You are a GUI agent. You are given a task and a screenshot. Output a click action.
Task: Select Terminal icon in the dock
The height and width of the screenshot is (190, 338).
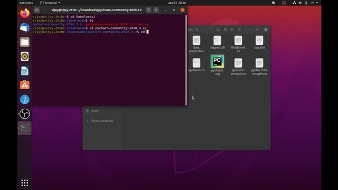tap(25, 128)
